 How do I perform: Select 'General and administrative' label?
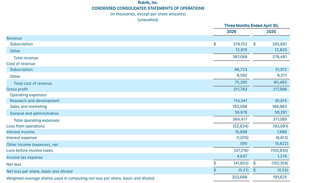(34, 113)
